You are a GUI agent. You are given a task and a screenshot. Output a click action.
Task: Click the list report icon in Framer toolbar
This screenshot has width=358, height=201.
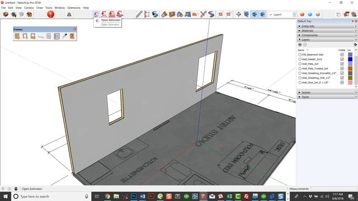(56, 36)
